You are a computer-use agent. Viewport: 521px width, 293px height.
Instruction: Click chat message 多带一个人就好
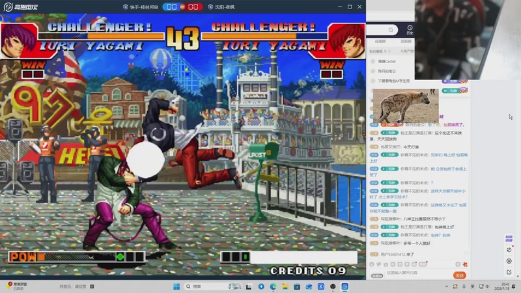[417, 243]
